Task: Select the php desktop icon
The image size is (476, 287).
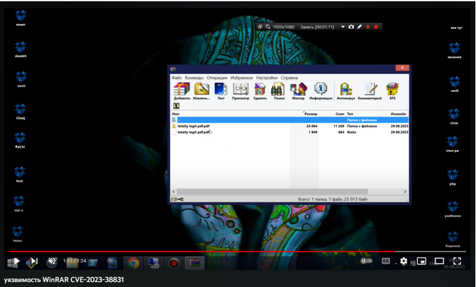Action: [x=453, y=177]
